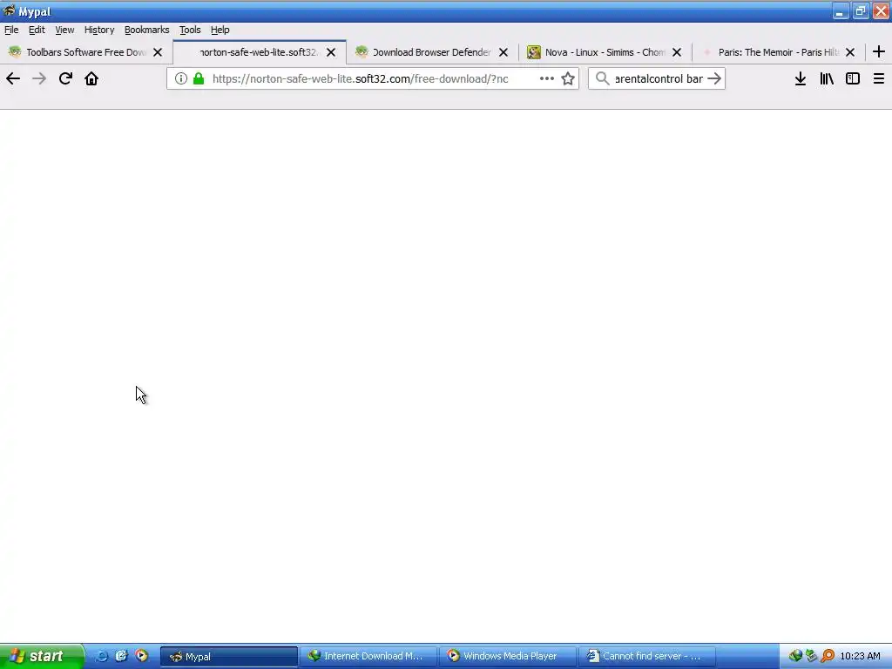Close the Download Browser Defender tab
The image size is (892, 669).
click(503, 52)
